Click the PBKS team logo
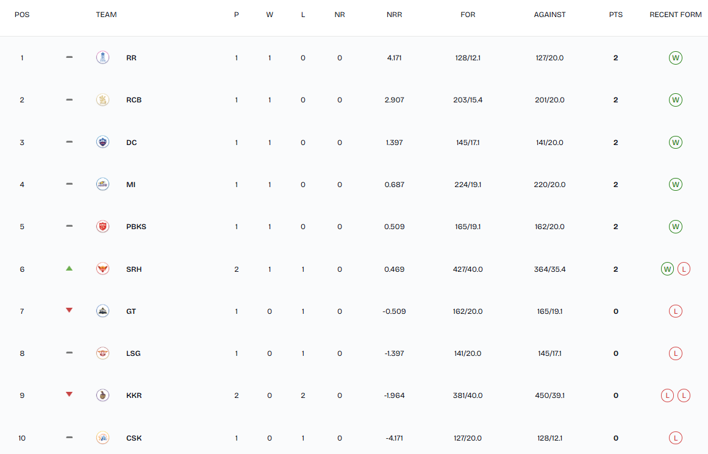Viewport: 708px width, 454px height. click(103, 227)
